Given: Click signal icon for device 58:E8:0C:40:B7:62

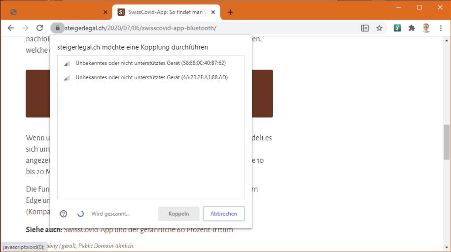Looking at the screenshot, I should tap(67, 63).
